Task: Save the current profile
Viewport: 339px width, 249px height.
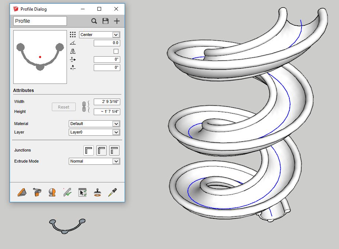Action: click(106, 21)
